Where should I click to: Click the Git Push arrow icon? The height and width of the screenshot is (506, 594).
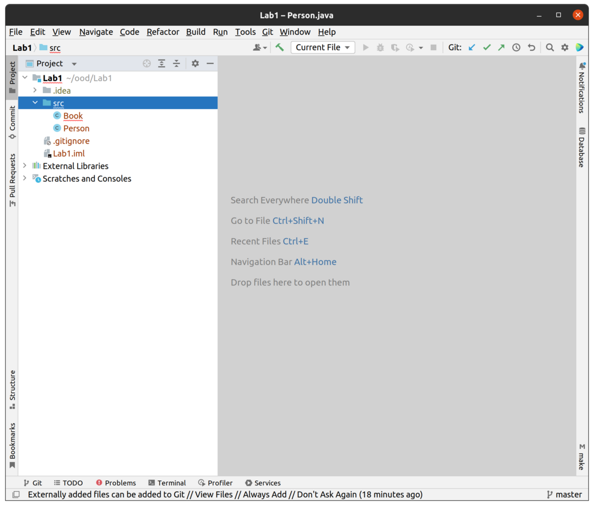click(501, 47)
